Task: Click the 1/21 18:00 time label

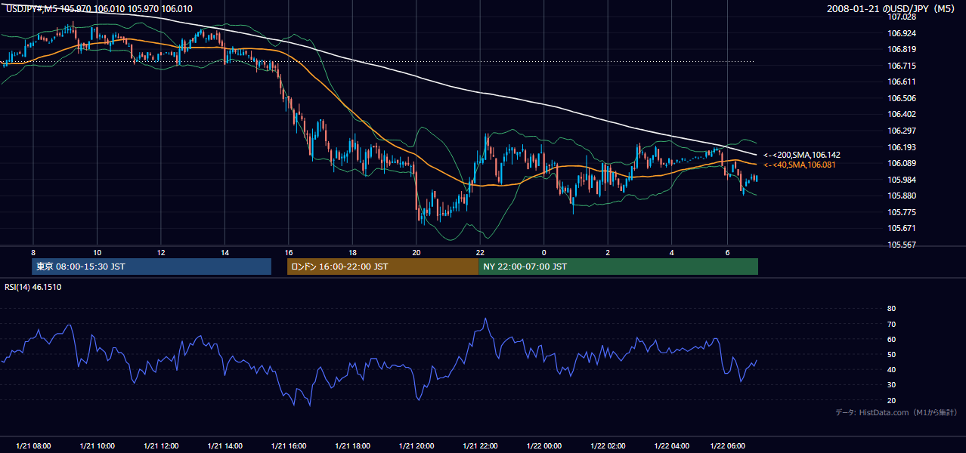Action: point(352,446)
